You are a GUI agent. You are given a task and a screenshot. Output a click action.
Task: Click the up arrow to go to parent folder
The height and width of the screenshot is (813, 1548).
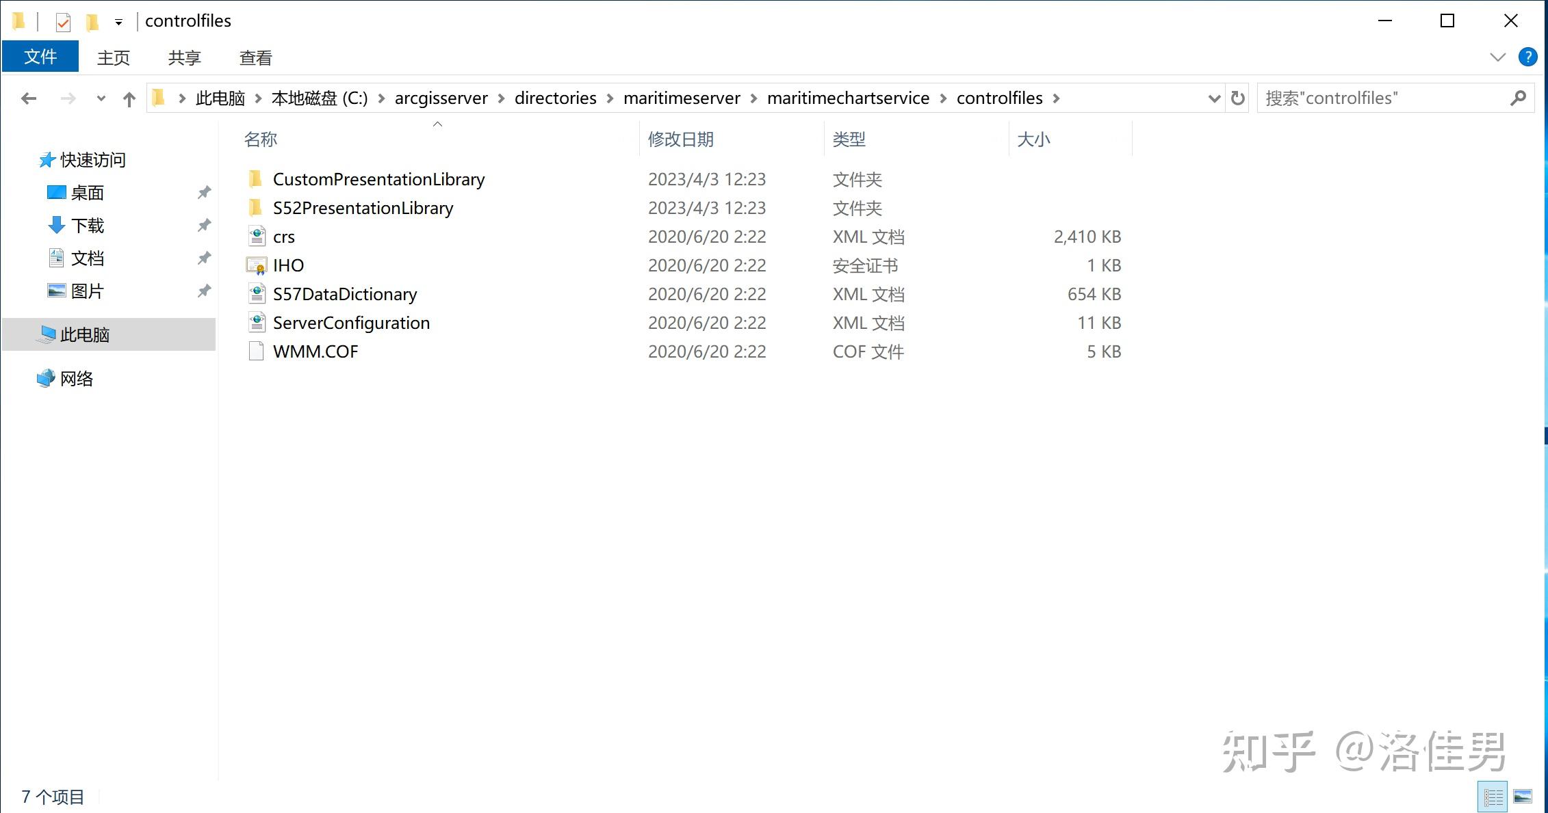click(x=129, y=98)
